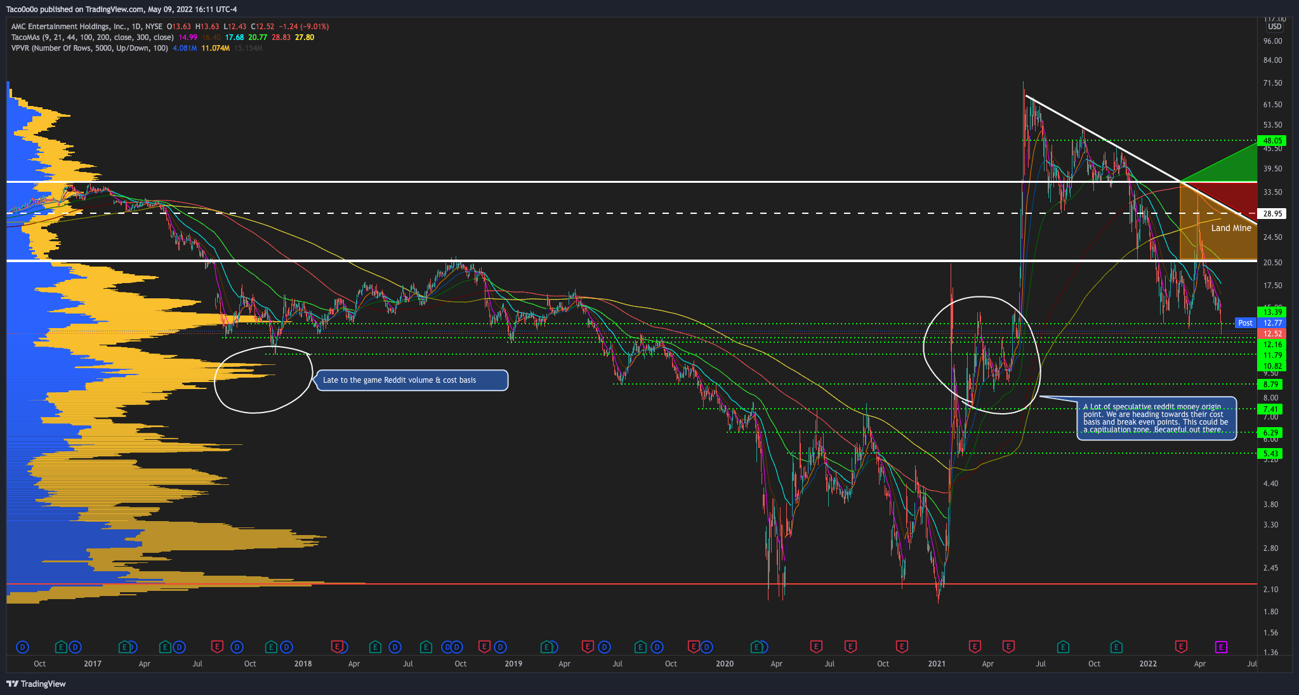Click dividend marker right of Oct 2017 label
1299x695 pixels.
pyautogui.click(x=286, y=647)
